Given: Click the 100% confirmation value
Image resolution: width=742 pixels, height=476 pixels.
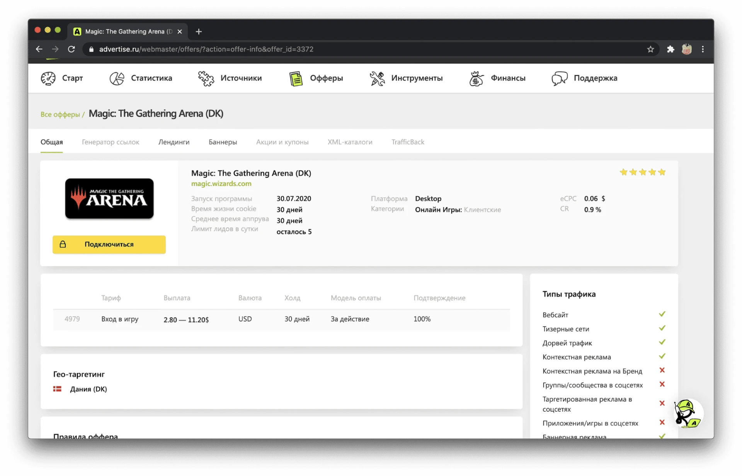Looking at the screenshot, I should coord(422,319).
